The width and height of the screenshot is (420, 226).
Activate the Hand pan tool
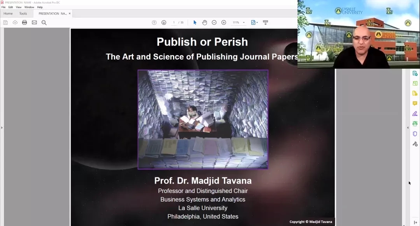205,23
